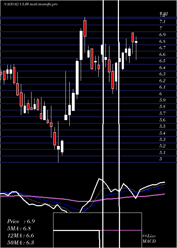Click the tallest red candle near 7.1
This screenshot has height=248, width=177.
(85, 28)
